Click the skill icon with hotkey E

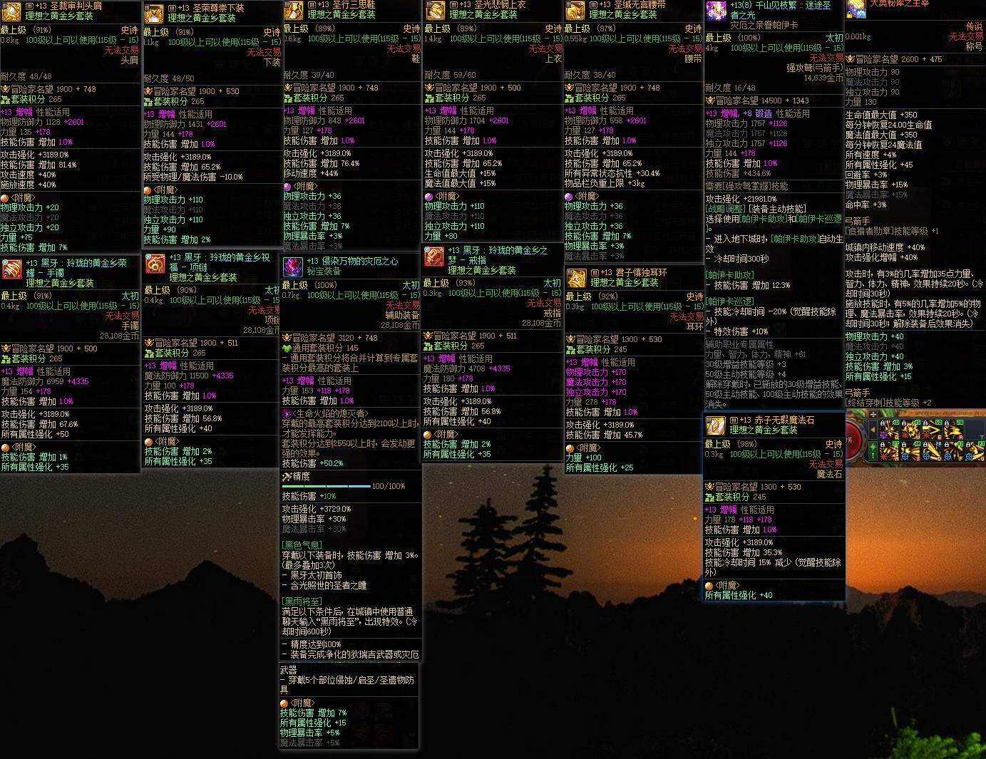click(932, 430)
